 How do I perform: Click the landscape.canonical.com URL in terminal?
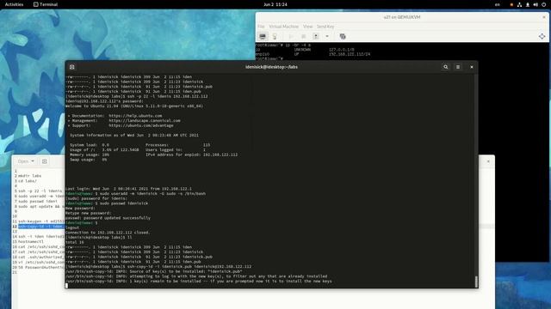[145, 120]
